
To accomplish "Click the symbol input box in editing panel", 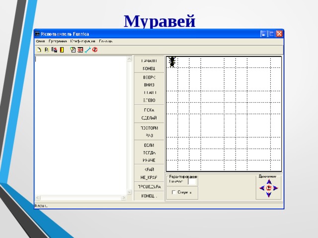I will [192, 181].
